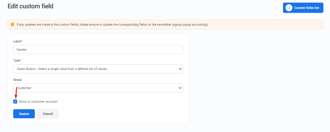Open the Customer group select box

point(98,88)
